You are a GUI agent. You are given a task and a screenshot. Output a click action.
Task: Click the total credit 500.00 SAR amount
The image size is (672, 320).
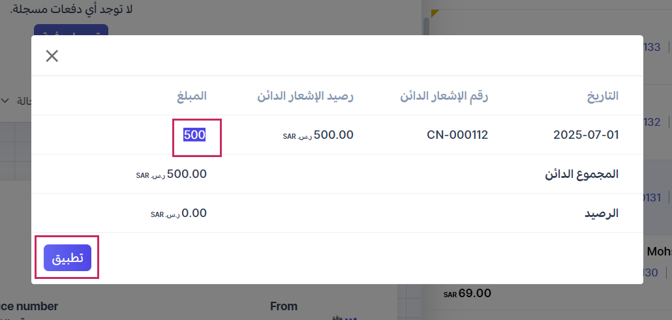click(186, 175)
